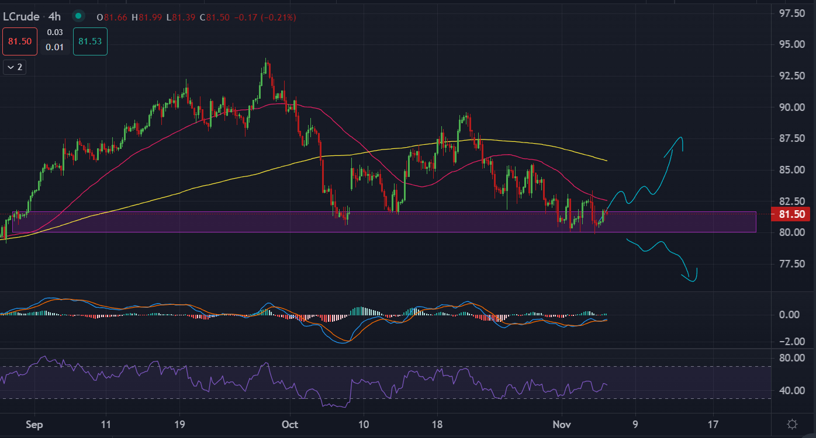Click the green buy price button 81.53
Viewport: 816px width, 438px height.
click(x=90, y=41)
